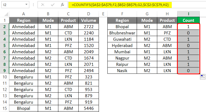Click the Hyderabad region cell
The width and height of the screenshot is (206, 112).
coord(122,45)
